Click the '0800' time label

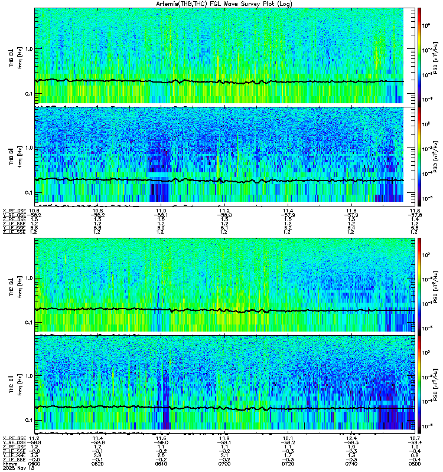(415, 464)
